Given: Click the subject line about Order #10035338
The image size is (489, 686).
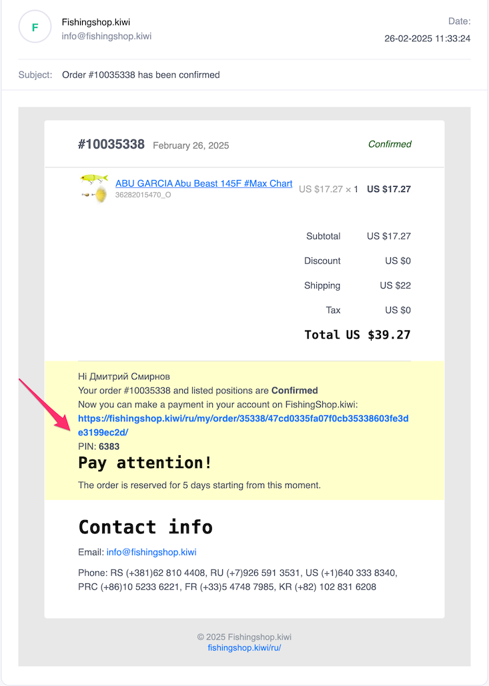Looking at the screenshot, I should click(x=141, y=75).
